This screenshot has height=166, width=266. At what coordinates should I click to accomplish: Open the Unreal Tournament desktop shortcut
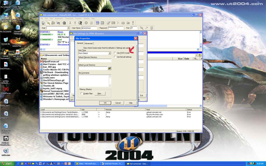click(6, 54)
